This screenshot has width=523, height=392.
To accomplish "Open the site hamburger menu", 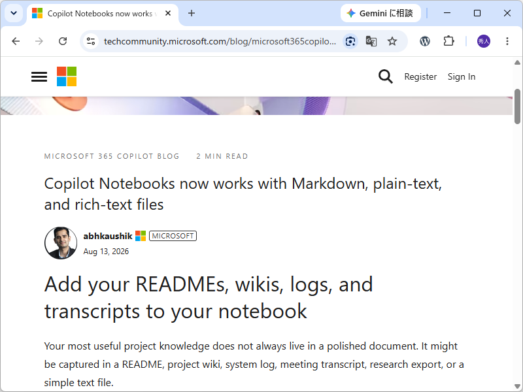I will 39,76.
